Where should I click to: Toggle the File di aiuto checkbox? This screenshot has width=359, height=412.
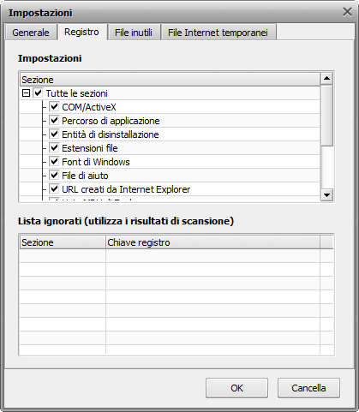(x=54, y=176)
